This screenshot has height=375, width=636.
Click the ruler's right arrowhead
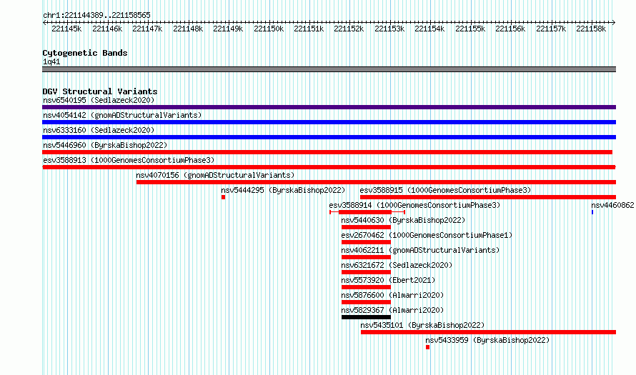click(614, 23)
